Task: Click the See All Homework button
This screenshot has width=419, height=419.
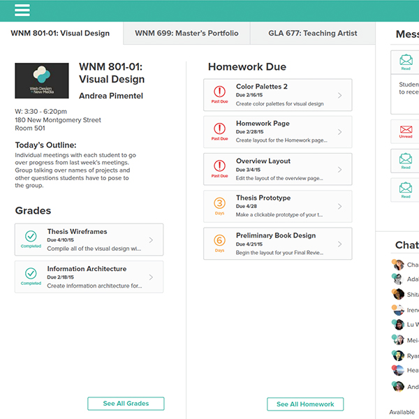Action: pyautogui.click(x=305, y=404)
